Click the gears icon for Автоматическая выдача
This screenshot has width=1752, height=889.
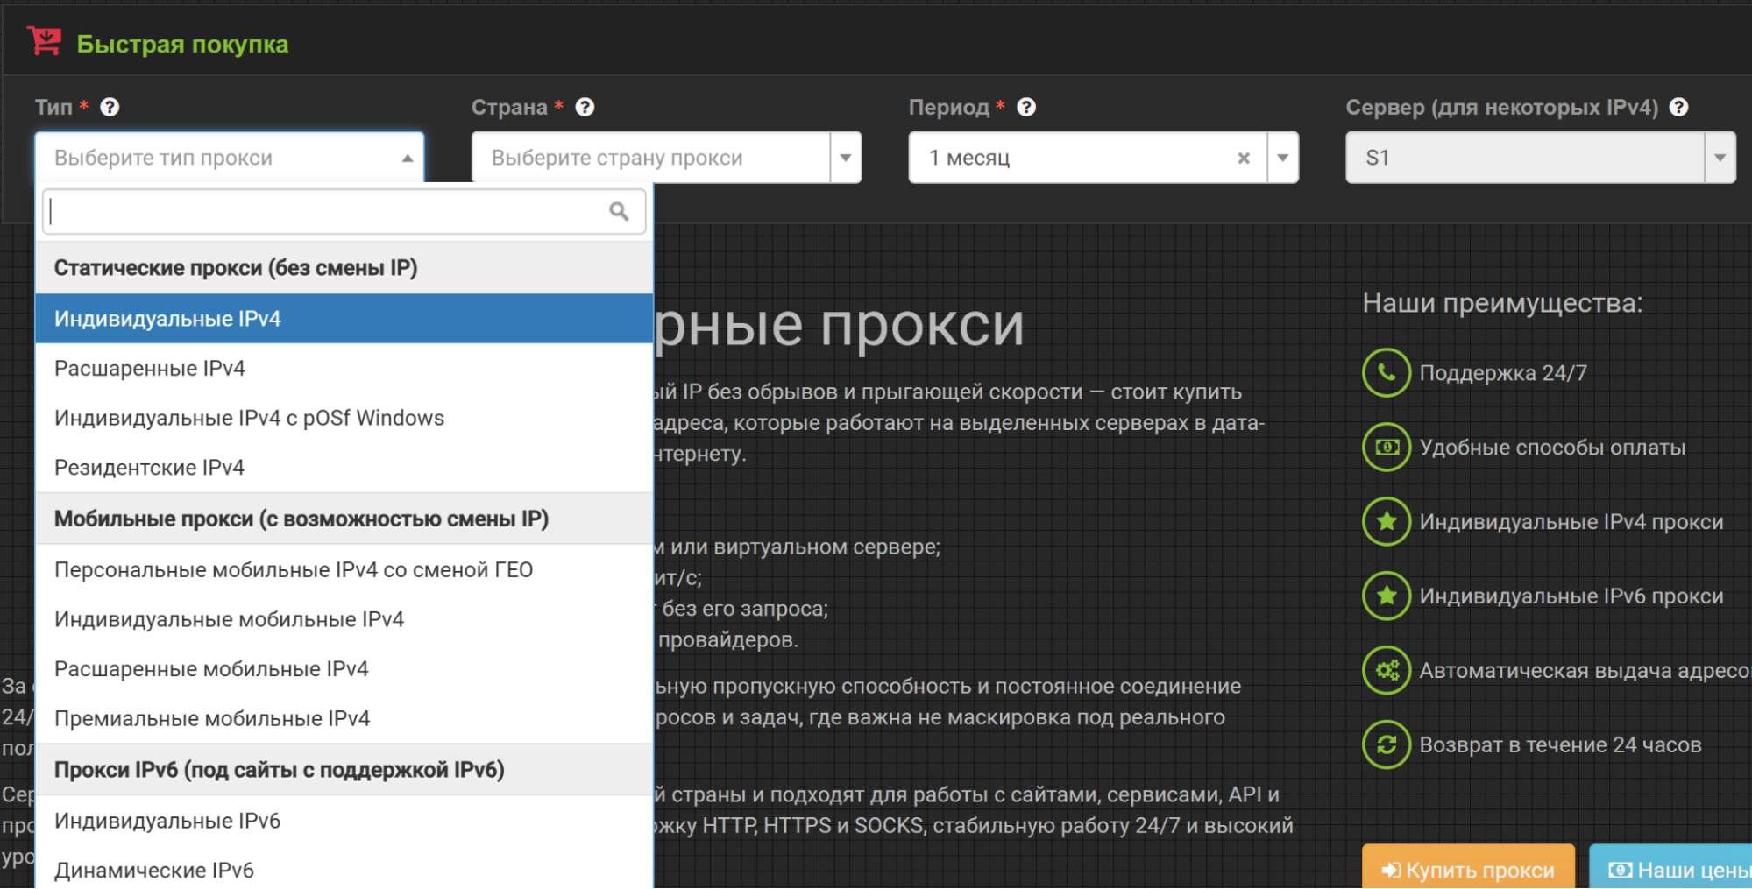tap(1386, 670)
